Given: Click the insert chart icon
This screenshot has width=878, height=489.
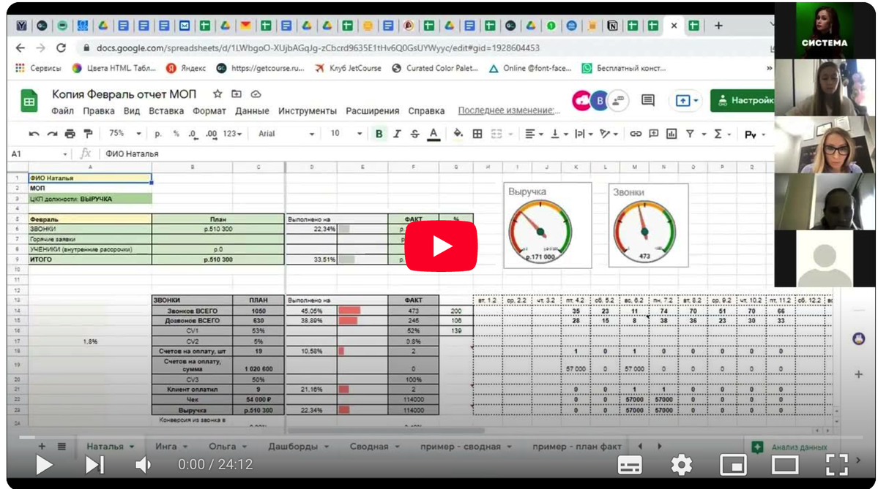Looking at the screenshot, I should pyautogui.click(x=671, y=134).
